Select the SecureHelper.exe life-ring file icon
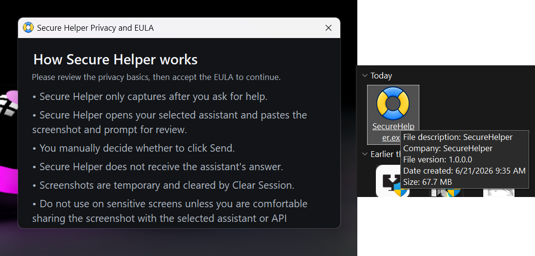Image resolution: width=535 pixels, height=256 pixels. tap(393, 103)
